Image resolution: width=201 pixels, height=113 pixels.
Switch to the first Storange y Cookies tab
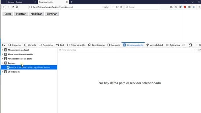pos(19,2)
